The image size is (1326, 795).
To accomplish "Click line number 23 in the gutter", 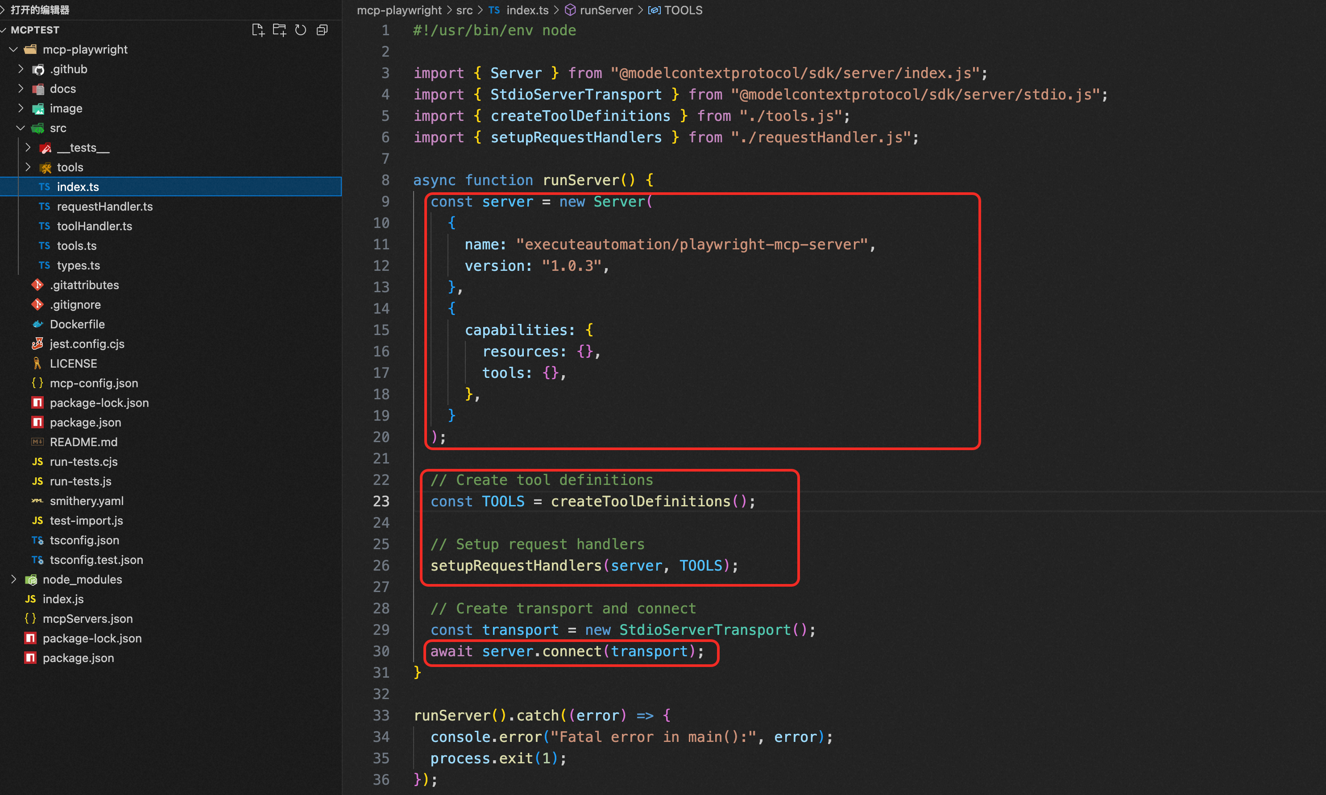I will 381,501.
